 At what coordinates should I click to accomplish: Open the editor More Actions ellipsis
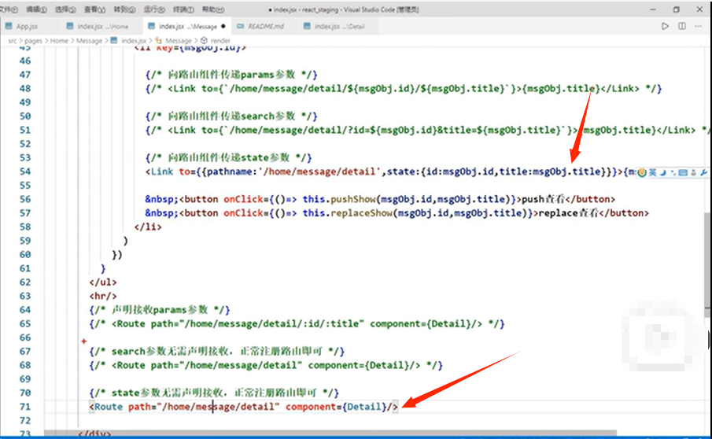pos(699,26)
